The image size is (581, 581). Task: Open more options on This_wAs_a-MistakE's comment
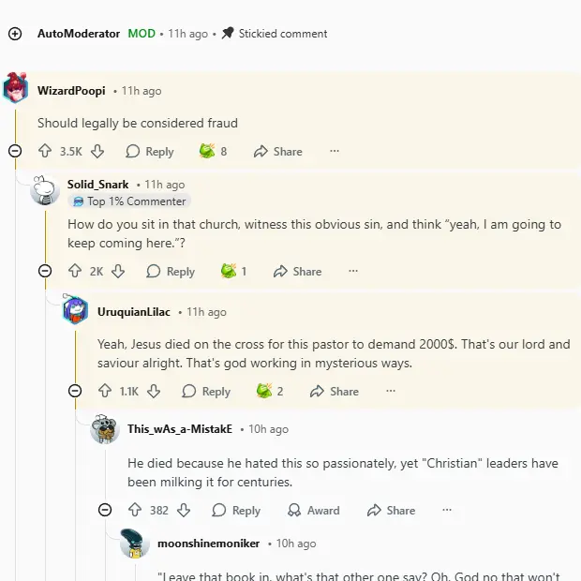pyautogui.click(x=447, y=511)
